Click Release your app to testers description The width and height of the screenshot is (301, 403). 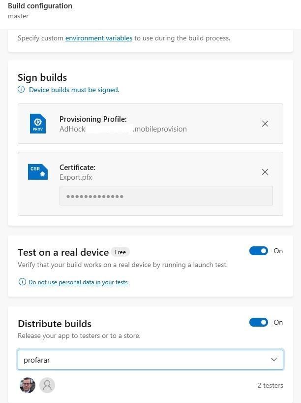(79, 336)
